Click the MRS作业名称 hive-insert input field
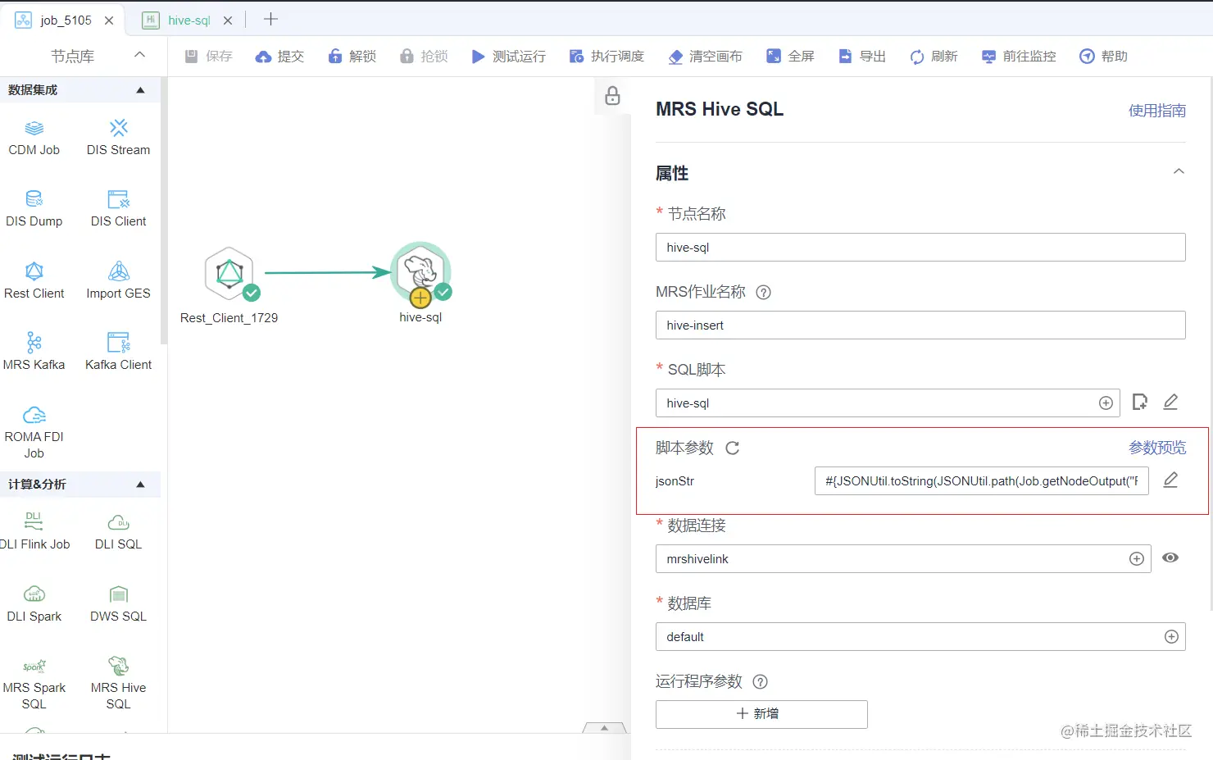Image resolution: width=1213 pixels, height=760 pixels. point(920,325)
